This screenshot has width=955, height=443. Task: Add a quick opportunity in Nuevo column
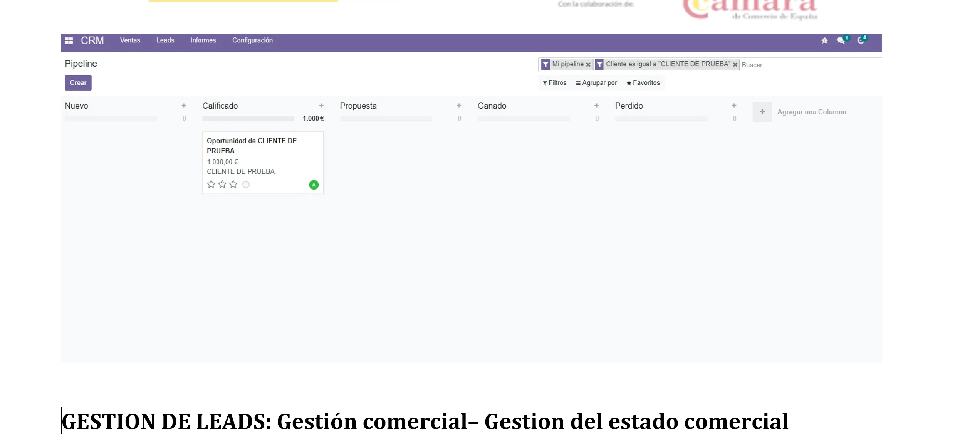[184, 106]
